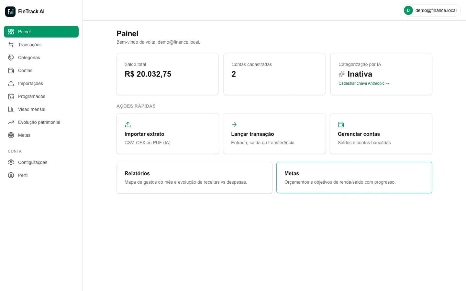Click the Bem-vindo de volta welcome text
Viewport: 466px width, 291px height.
[158, 42]
